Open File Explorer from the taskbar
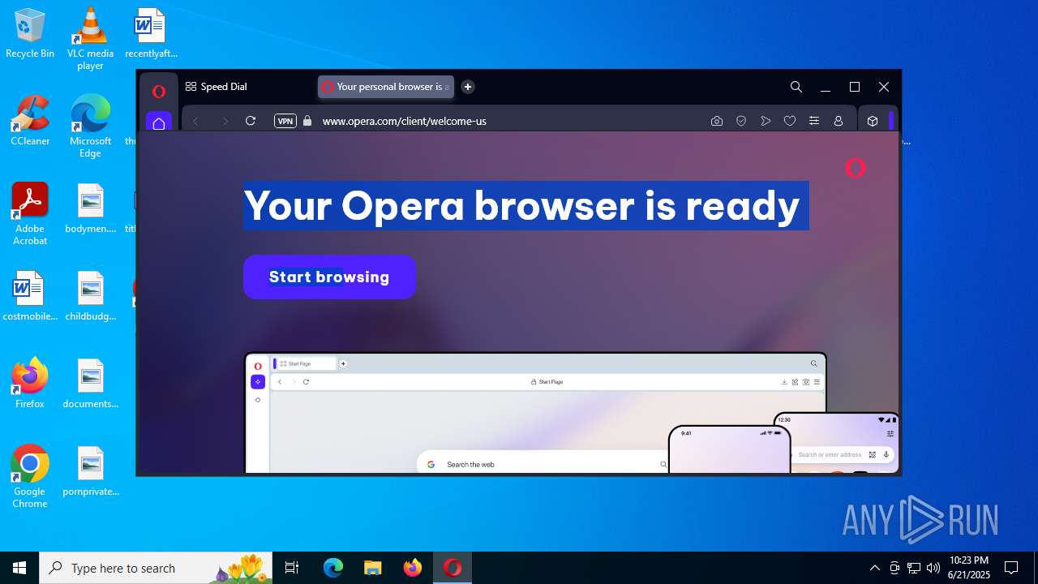Image resolution: width=1038 pixels, height=584 pixels. point(373,568)
